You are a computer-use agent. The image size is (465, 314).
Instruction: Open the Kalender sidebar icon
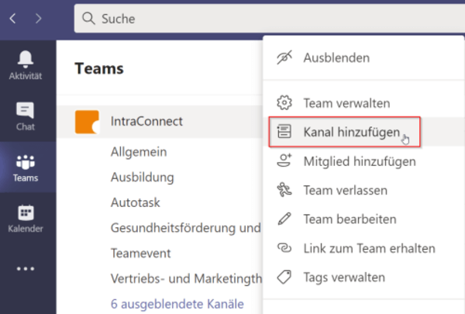click(26, 212)
